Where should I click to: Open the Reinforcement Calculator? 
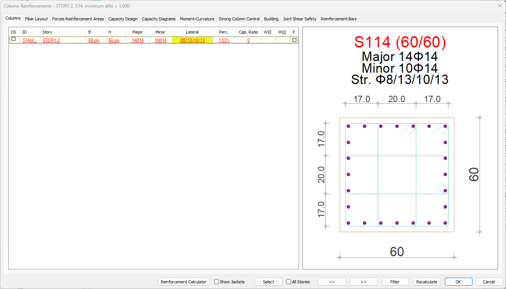point(184,282)
